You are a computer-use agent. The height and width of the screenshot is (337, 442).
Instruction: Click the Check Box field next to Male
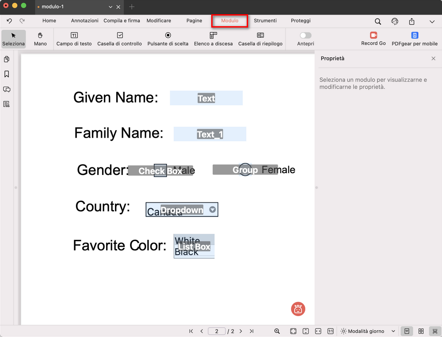click(160, 170)
